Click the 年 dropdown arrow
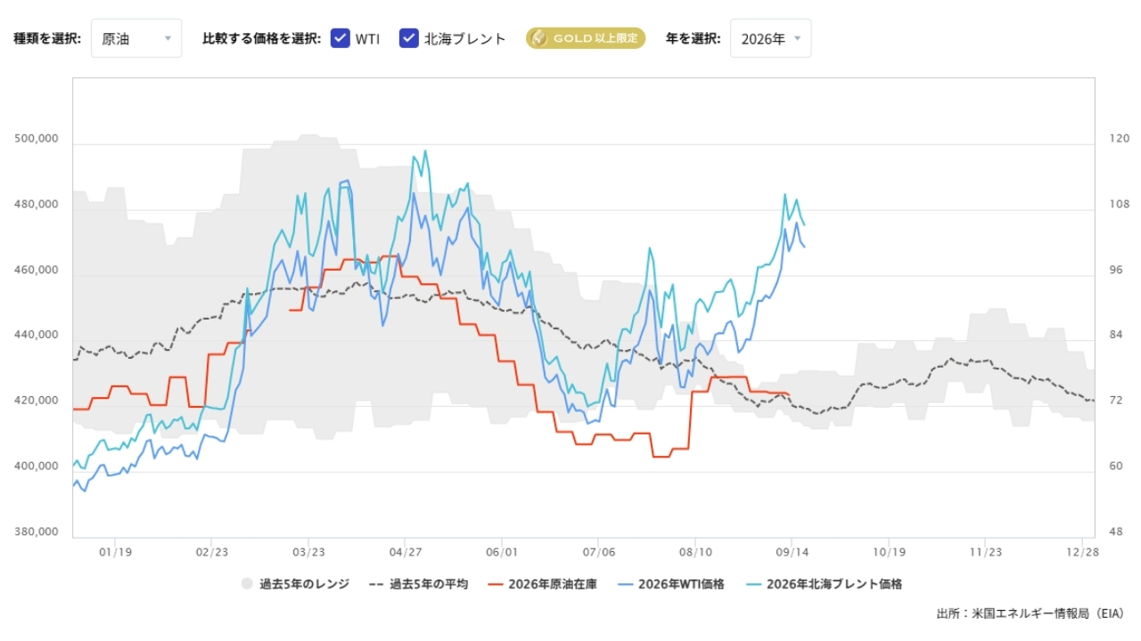 pos(797,39)
